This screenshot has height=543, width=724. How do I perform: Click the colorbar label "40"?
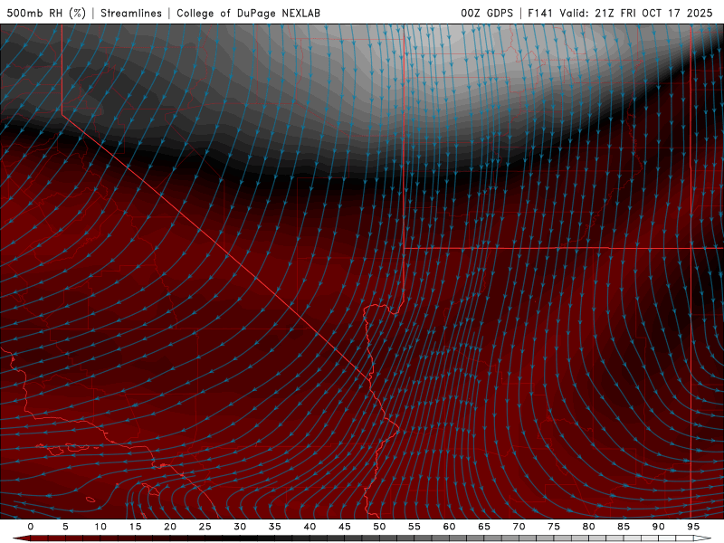(x=310, y=527)
